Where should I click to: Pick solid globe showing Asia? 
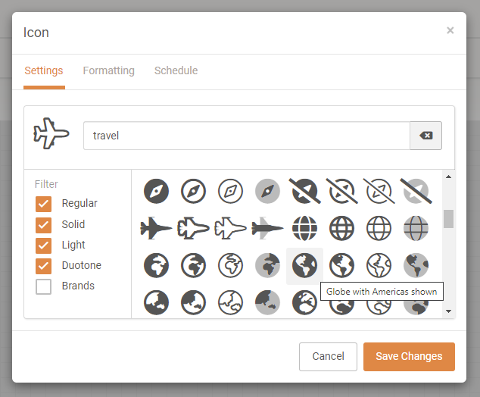click(x=156, y=302)
